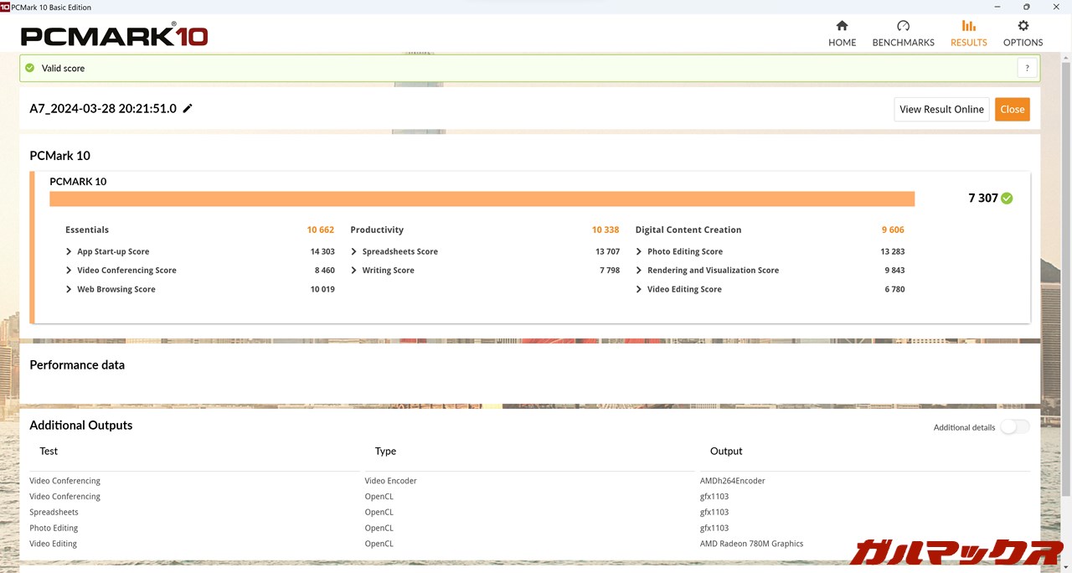Viewport: 1072px width, 573px height.
Task: Open the Benchmarks gauge icon
Action: tap(903, 26)
